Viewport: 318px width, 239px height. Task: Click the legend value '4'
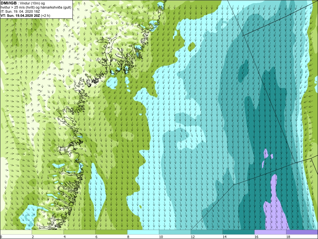[x=65, y=237]
